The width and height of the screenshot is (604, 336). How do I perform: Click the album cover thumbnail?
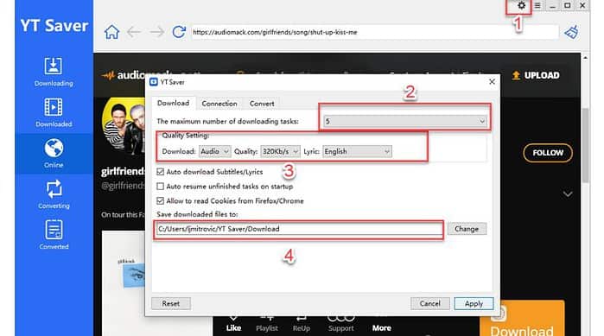click(x=124, y=283)
